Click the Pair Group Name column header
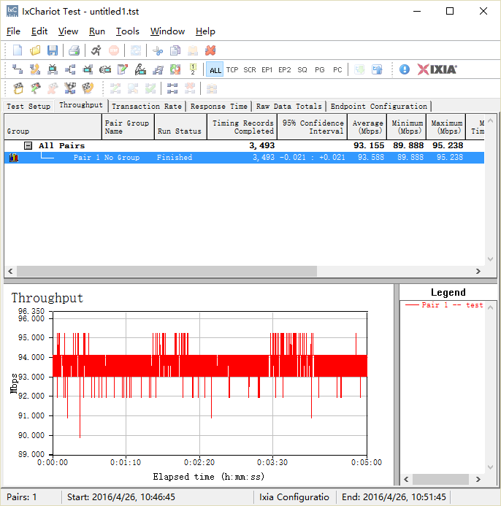The height and width of the screenshot is (506, 501). pos(128,127)
